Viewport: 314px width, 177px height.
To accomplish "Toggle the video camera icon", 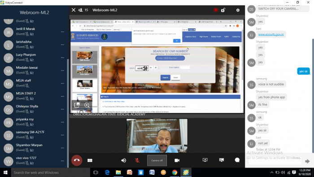I will click(177, 160).
